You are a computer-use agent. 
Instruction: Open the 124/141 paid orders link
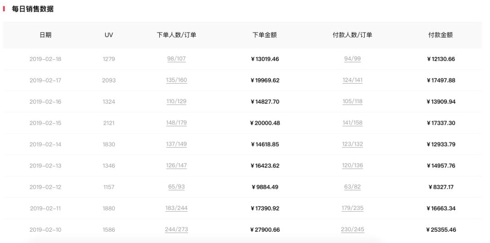353,80
